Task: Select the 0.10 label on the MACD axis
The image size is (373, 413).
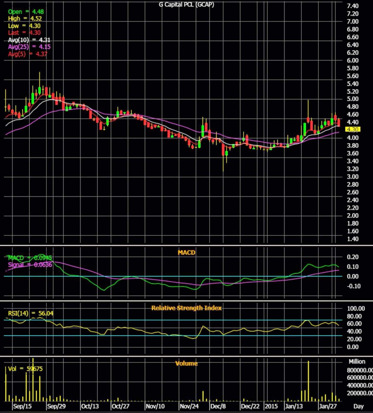Action: (x=353, y=266)
